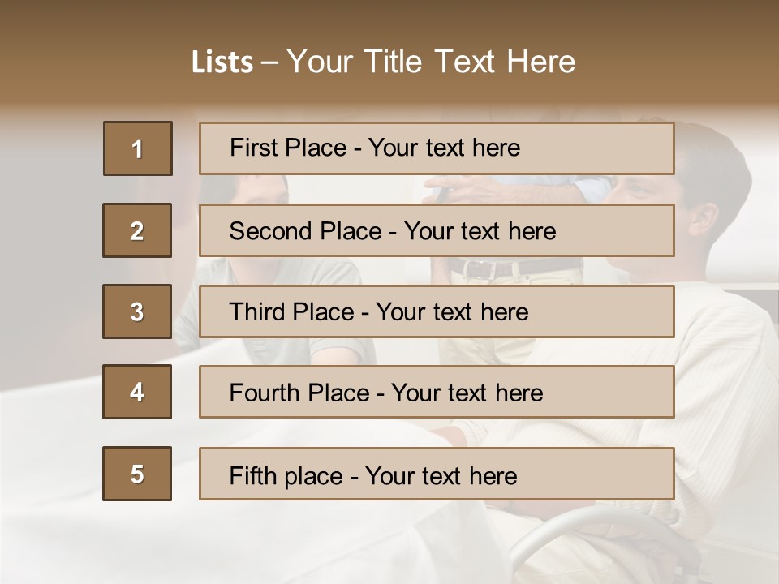The image size is (779, 584).
Task: Click the brown header band
Action: click(389, 52)
